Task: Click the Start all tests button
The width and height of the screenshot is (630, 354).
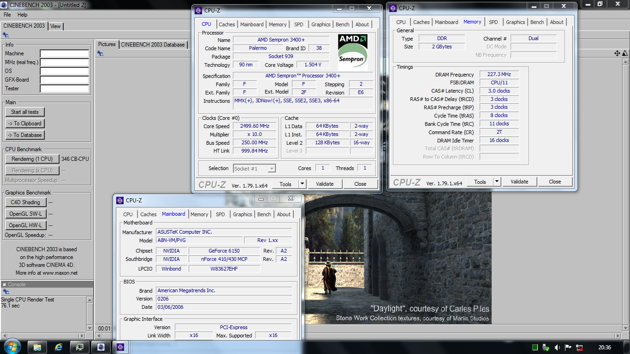Action: click(x=25, y=112)
